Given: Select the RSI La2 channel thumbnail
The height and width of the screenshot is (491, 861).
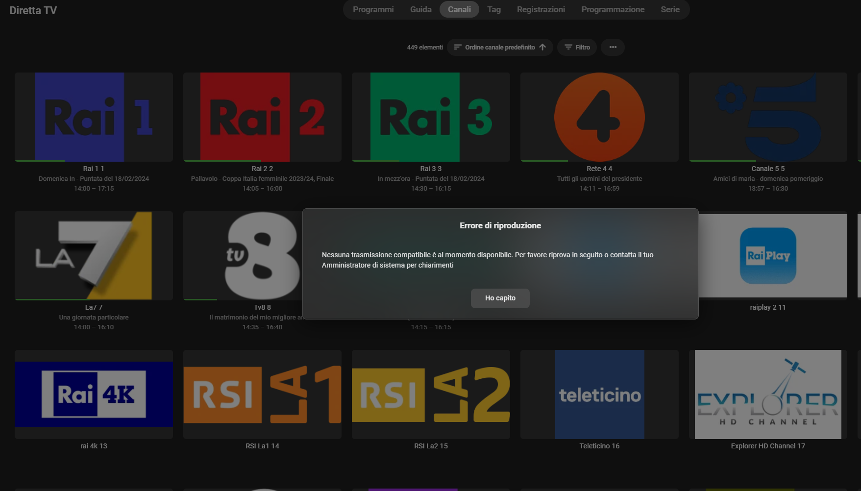Looking at the screenshot, I should pos(431,394).
